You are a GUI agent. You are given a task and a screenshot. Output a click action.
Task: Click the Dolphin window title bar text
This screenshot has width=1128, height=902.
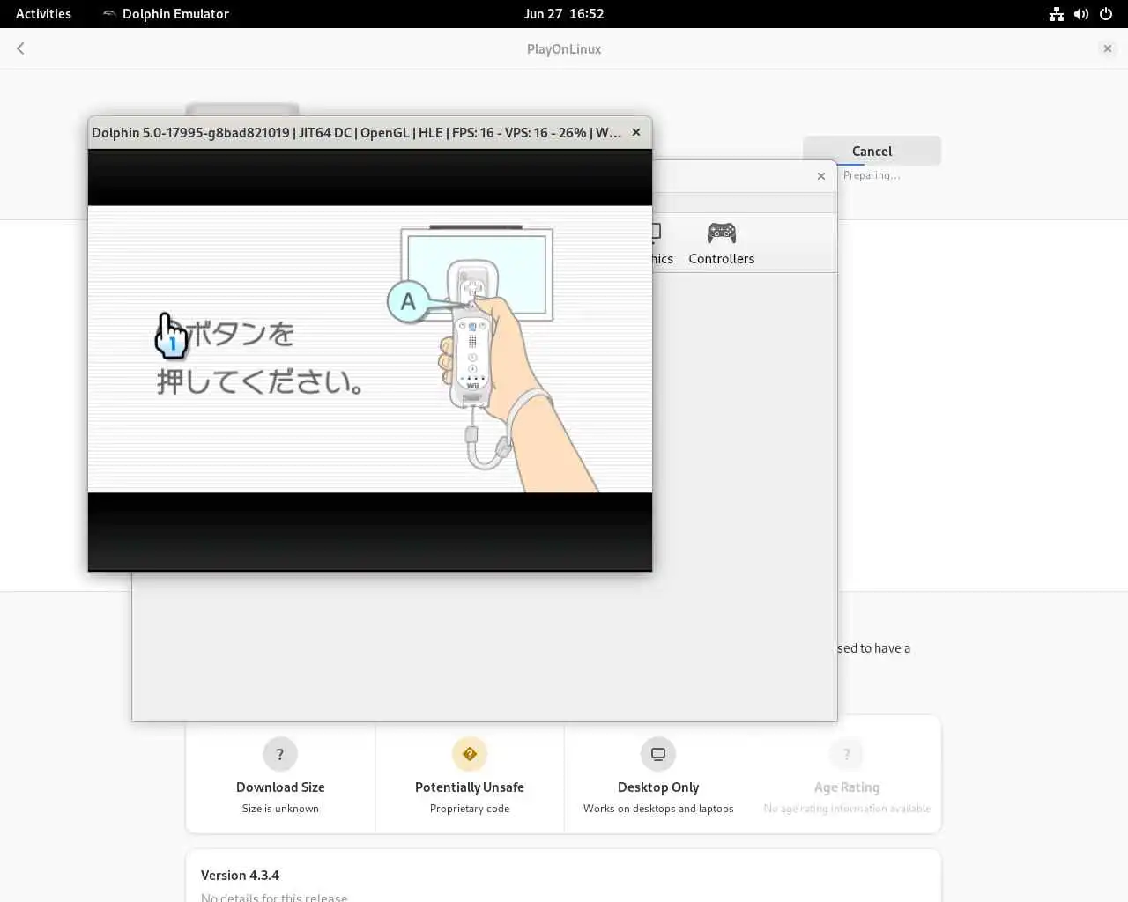pos(357,132)
